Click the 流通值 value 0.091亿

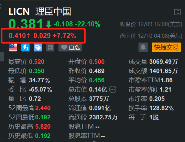tap(100, 108)
